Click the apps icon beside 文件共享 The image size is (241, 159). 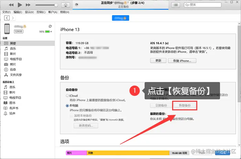(6, 75)
